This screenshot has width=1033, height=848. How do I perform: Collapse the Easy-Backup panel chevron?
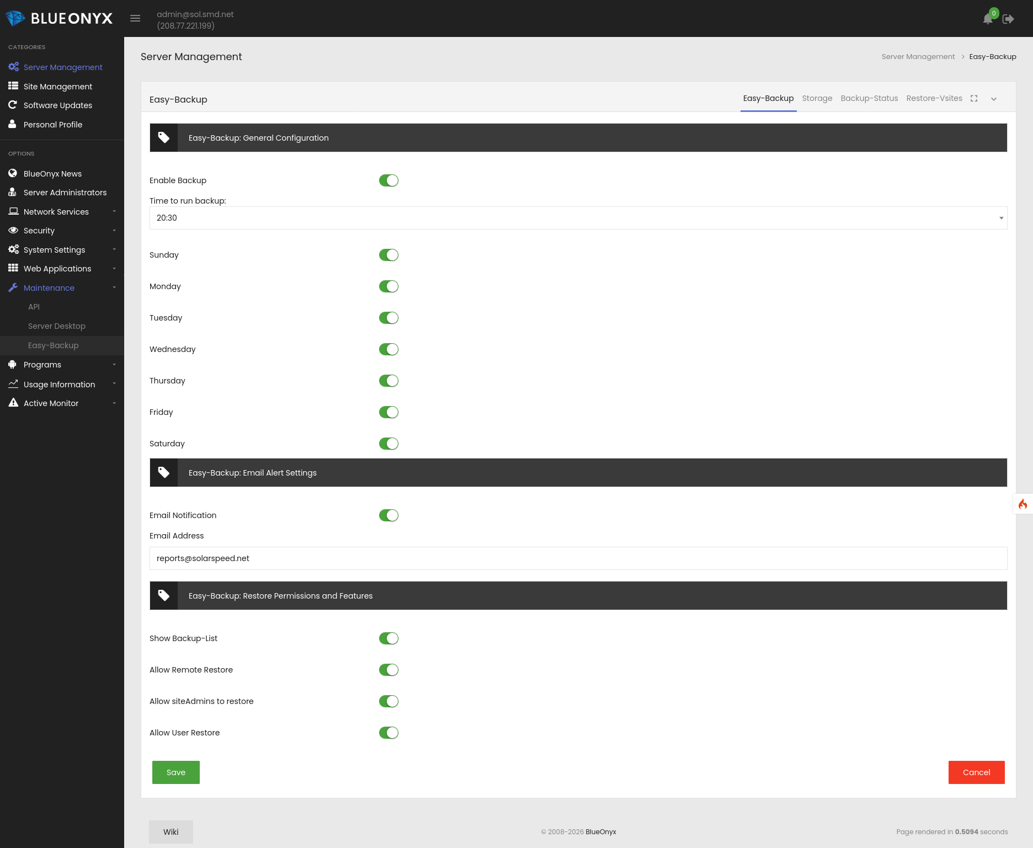[x=994, y=99]
